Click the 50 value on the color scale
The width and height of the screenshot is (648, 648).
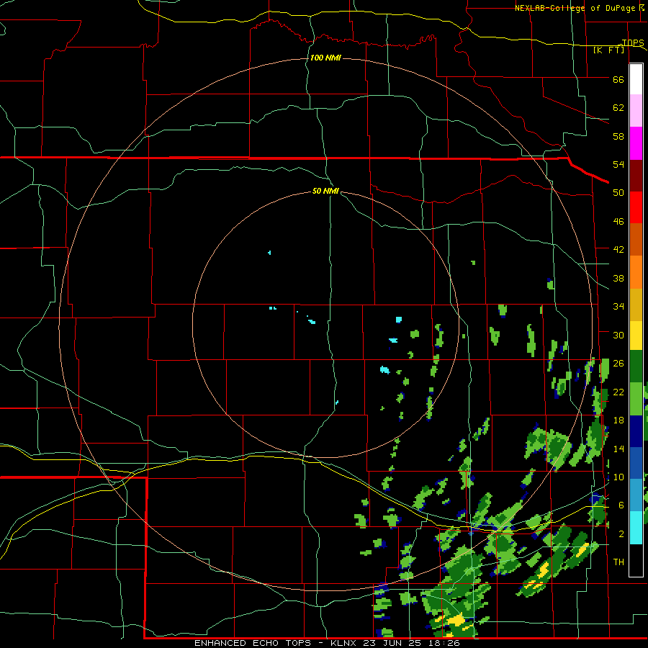(618, 193)
